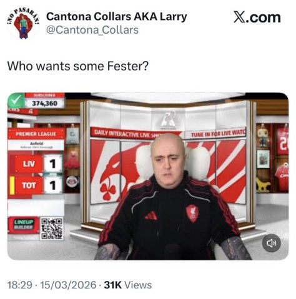Click the Cantona Collars AKA Larry display name
This screenshot has width=296, height=299.
tap(116, 16)
